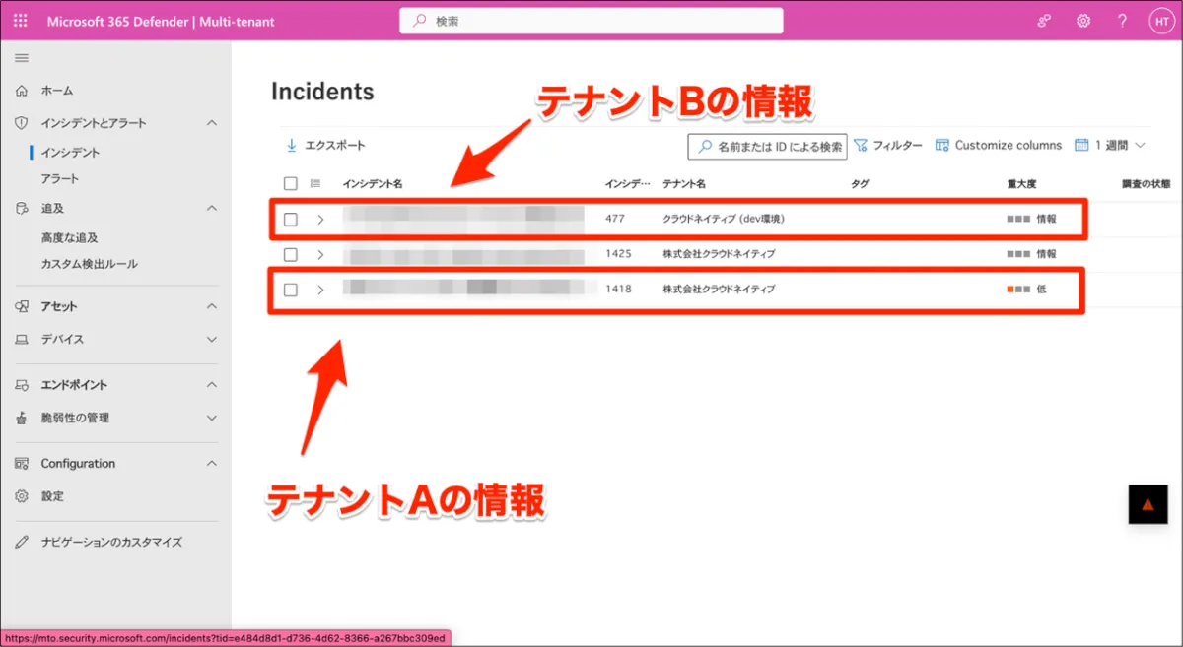Image resolution: width=1183 pixels, height=647 pixels.
Task: Expand the incident 1425 row chevron
Action: pos(320,254)
